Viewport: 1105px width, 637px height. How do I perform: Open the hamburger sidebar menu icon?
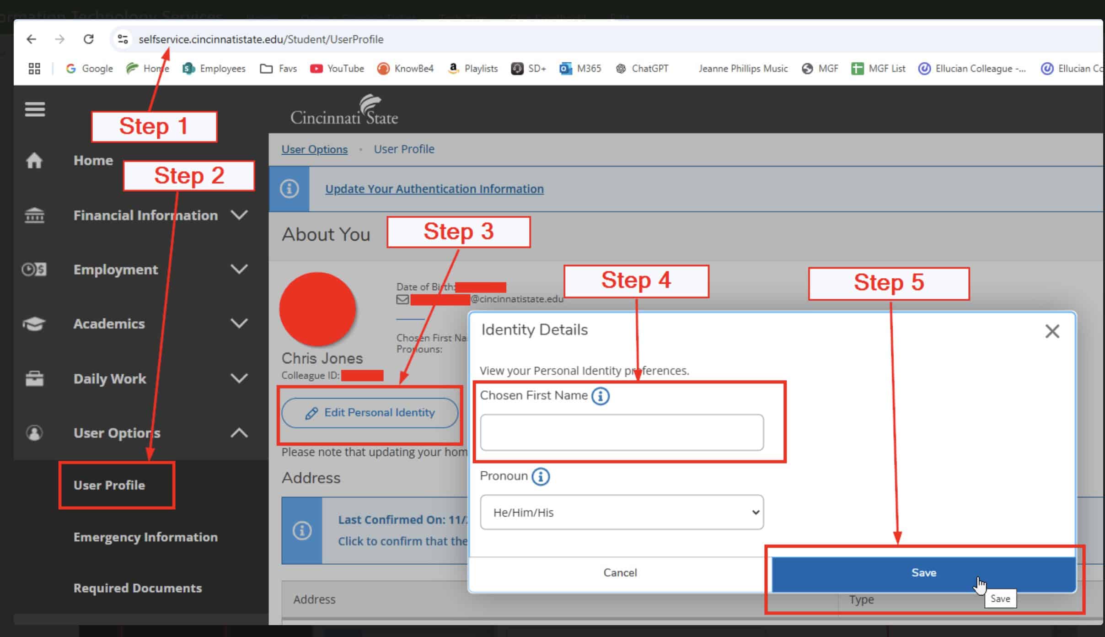(35, 109)
